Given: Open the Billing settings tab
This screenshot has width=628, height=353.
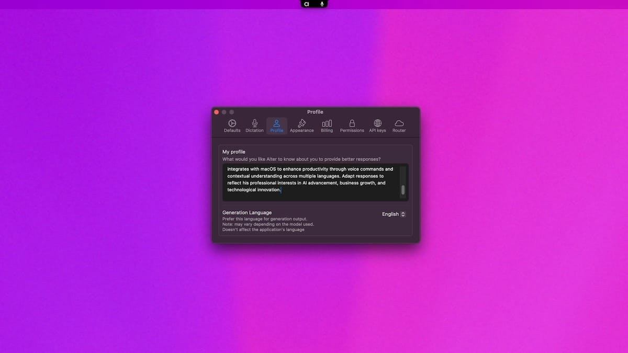Looking at the screenshot, I should pos(327,126).
